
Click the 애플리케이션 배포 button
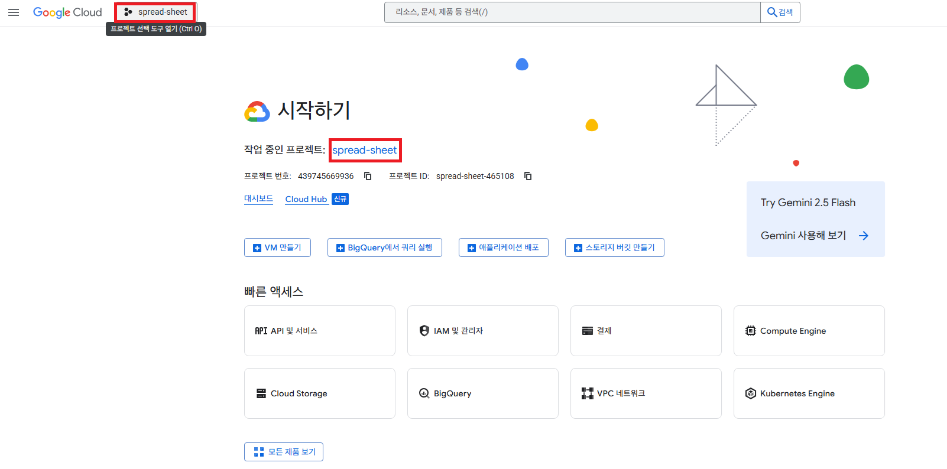pyautogui.click(x=504, y=247)
